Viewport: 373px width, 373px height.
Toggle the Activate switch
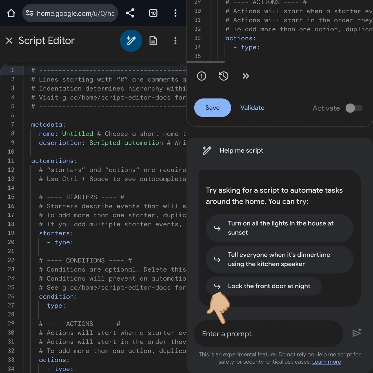[354, 108]
